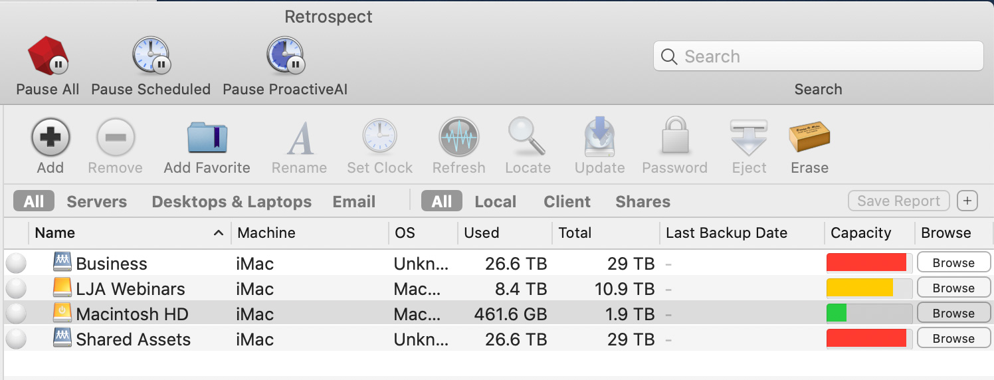
Task: Sort by Name column header arrow
Action: 218,233
